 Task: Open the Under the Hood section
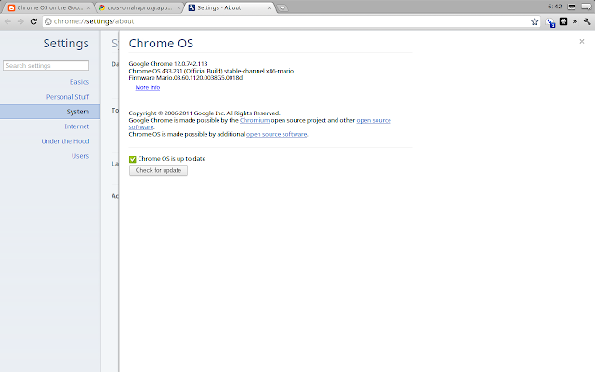[65, 141]
